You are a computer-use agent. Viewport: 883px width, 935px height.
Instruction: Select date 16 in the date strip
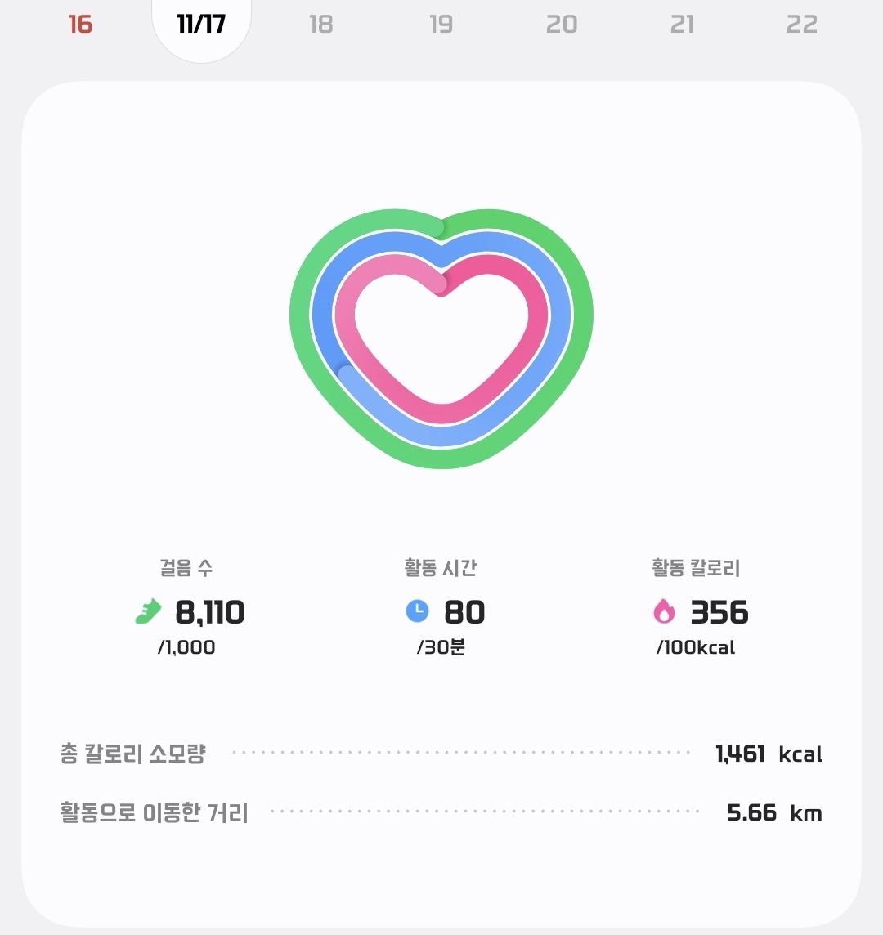80,25
